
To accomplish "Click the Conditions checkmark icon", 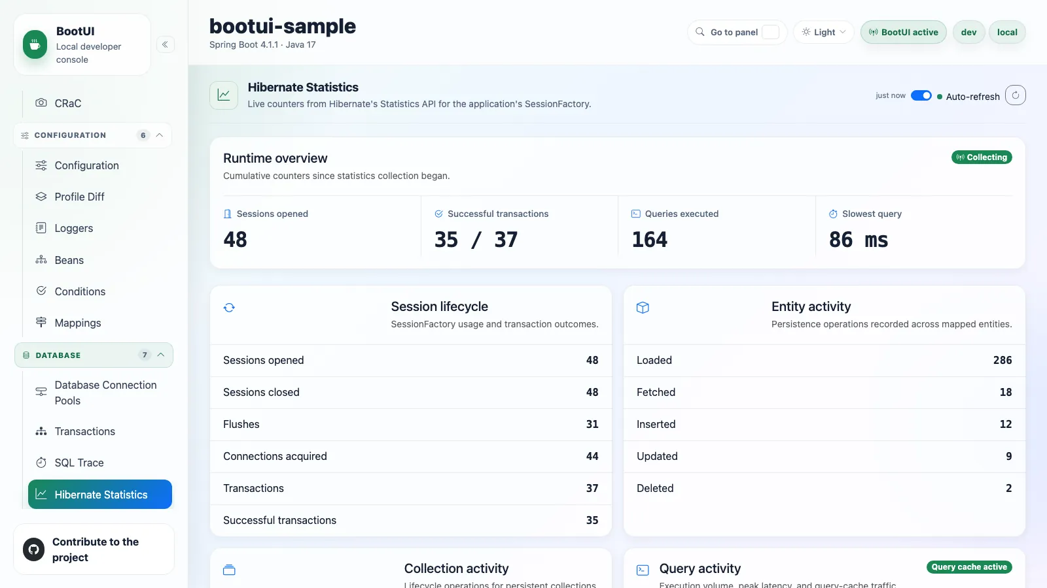I will (41, 291).
